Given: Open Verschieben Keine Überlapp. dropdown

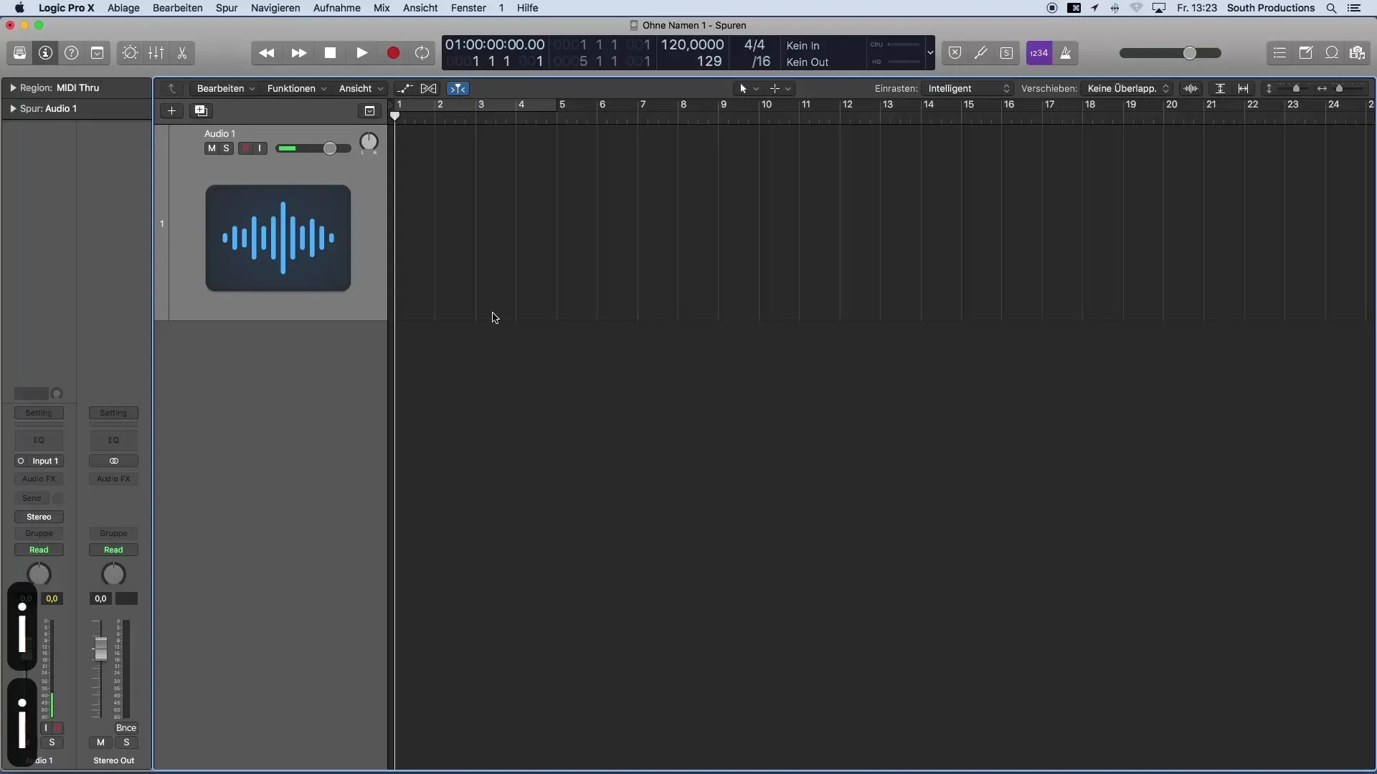Looking at the screenshot, I should click(1127, 89).
